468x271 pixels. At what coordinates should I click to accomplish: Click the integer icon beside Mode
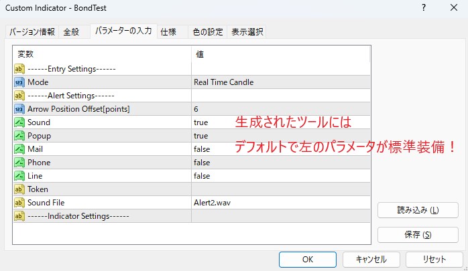19,82
